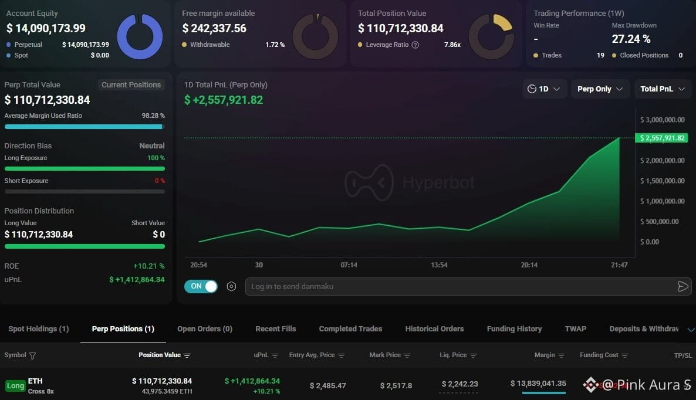This screenshot has width=696, height=400.
Task: Click the Mark Price sort icon
Action: 407,355
